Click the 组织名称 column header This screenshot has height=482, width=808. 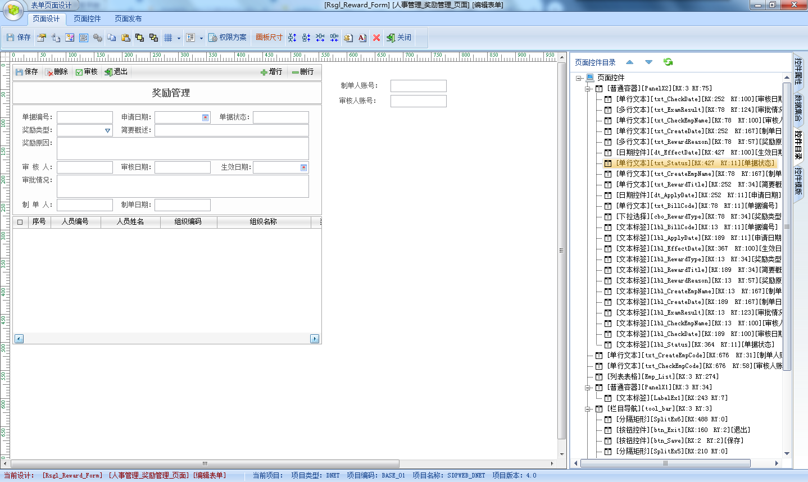click(x=264, y=222)
